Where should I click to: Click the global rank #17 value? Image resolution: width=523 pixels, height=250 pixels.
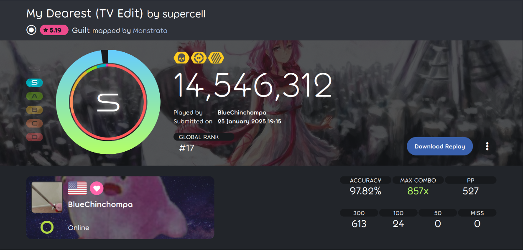point(186,148)
